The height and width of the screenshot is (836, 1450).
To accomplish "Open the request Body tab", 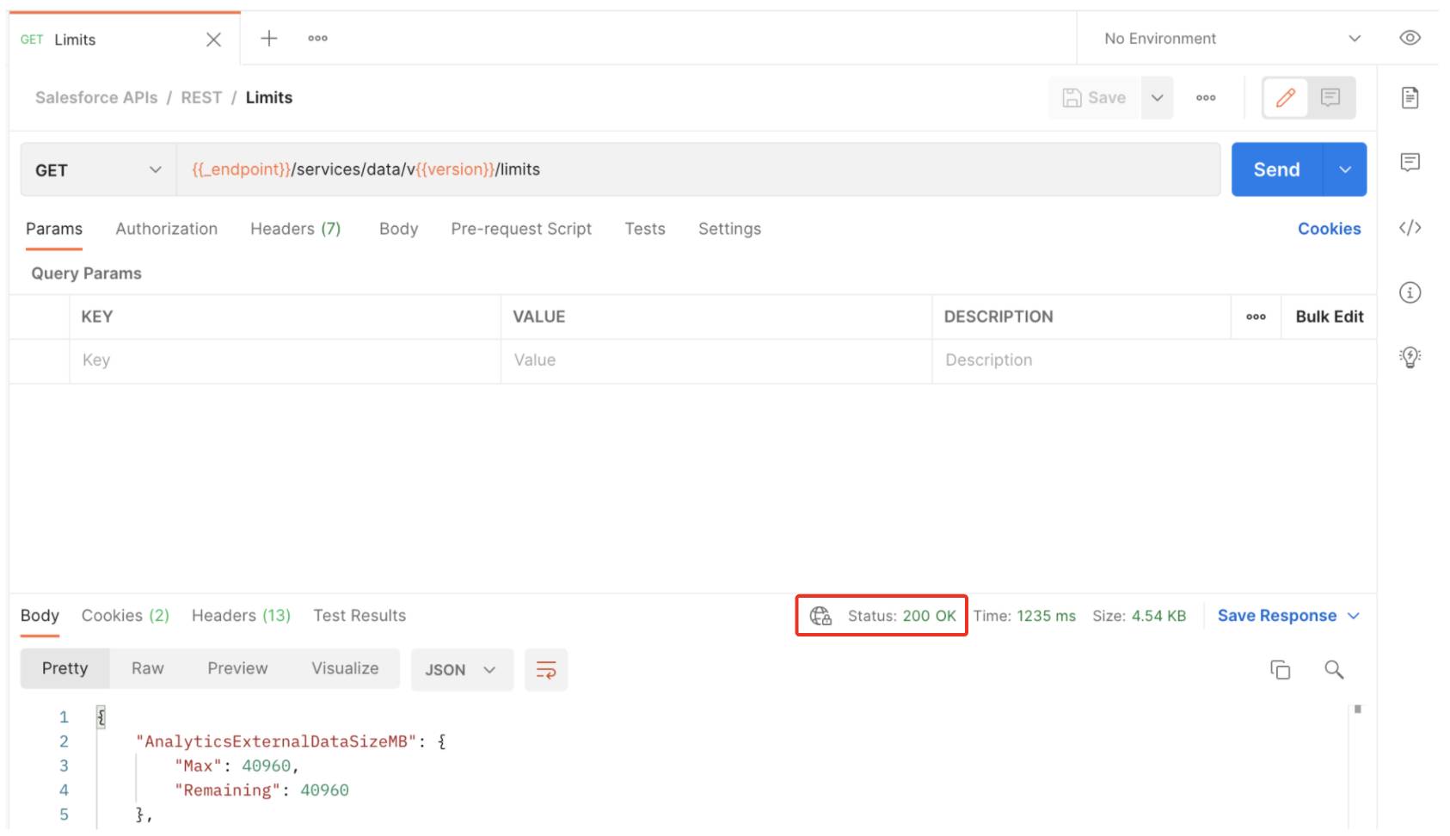I will click(x=398, y=229).
